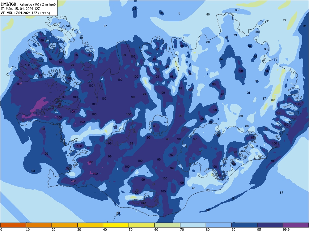309x232 pixels.
Task: Click the valid time line 'VT: Mið. 17.04.2024 13Z (+49 h)'
Action: pyautogui.click(x=25, y=13)
